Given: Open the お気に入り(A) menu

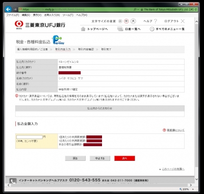Looking at the screenshot, I should click(52, 15).
